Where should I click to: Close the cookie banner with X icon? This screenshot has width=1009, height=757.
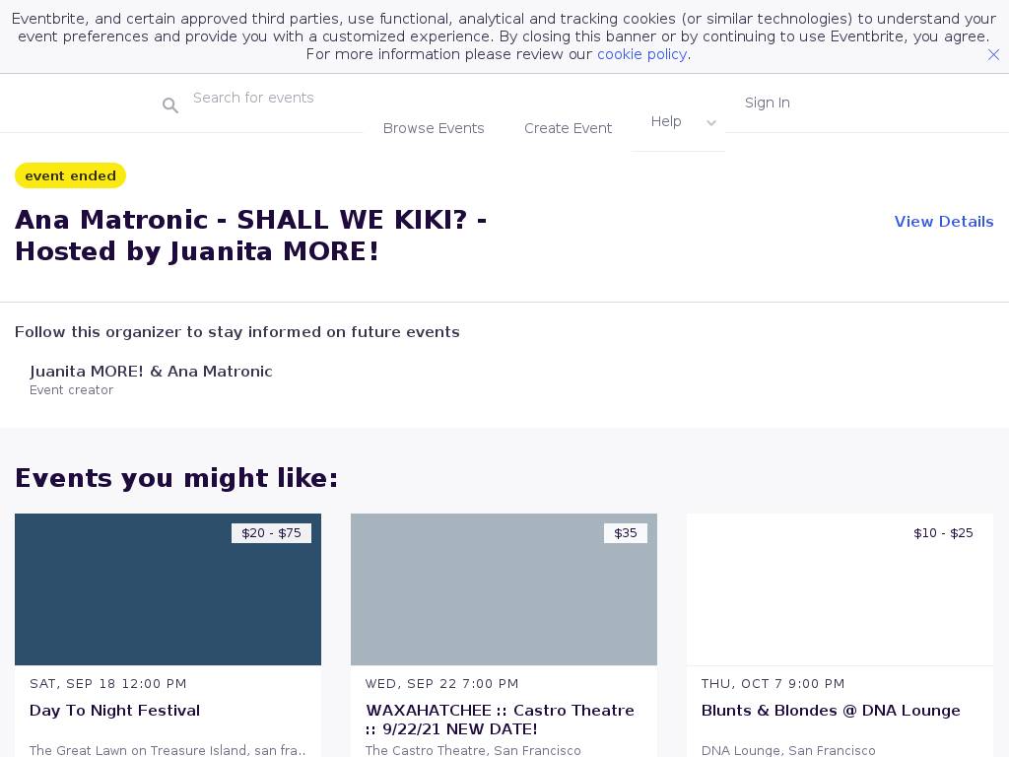(x=993, y=55)
